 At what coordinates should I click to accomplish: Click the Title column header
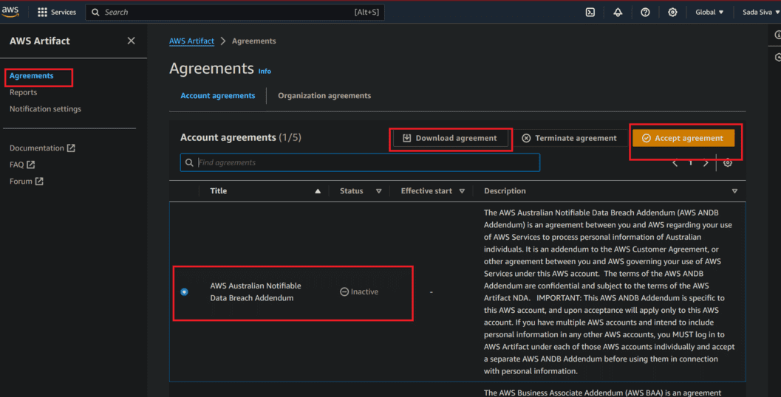click(x=219, y=191)
